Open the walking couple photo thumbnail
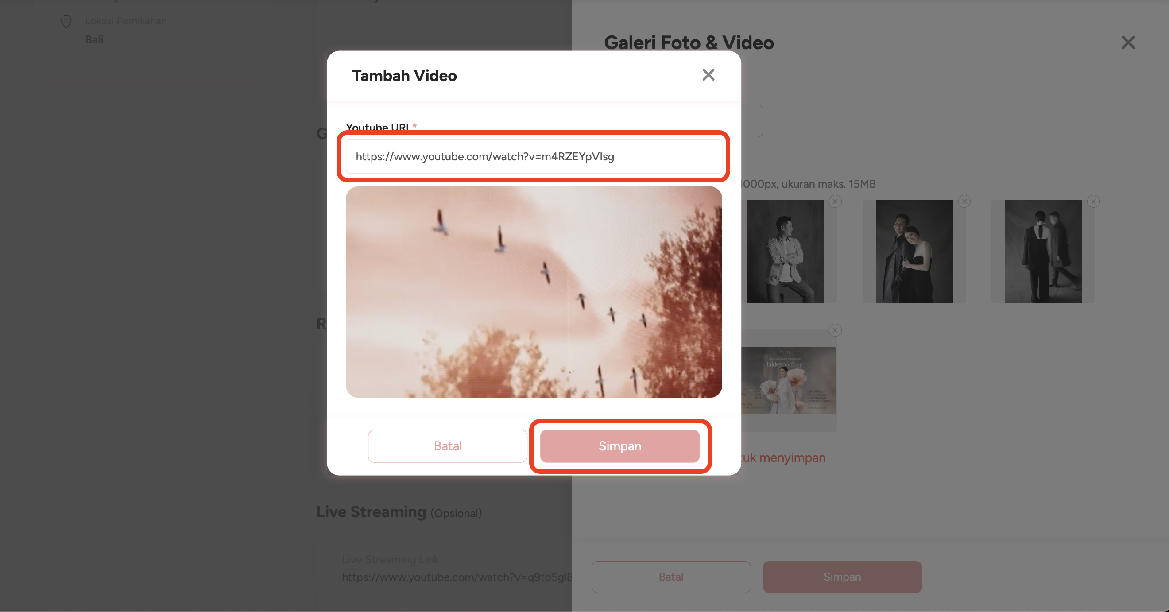This screenshot has width=1169, height=612. pos(1043,251)
